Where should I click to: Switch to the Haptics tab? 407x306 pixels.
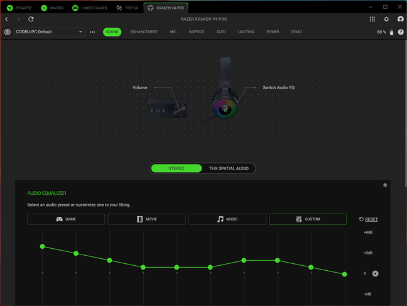(x=197, y=31)
